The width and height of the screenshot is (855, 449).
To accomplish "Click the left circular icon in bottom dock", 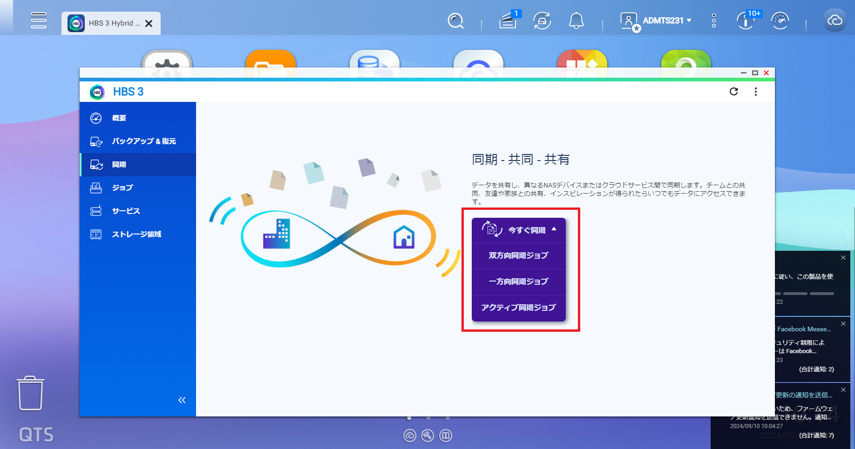I will (410, 436).
